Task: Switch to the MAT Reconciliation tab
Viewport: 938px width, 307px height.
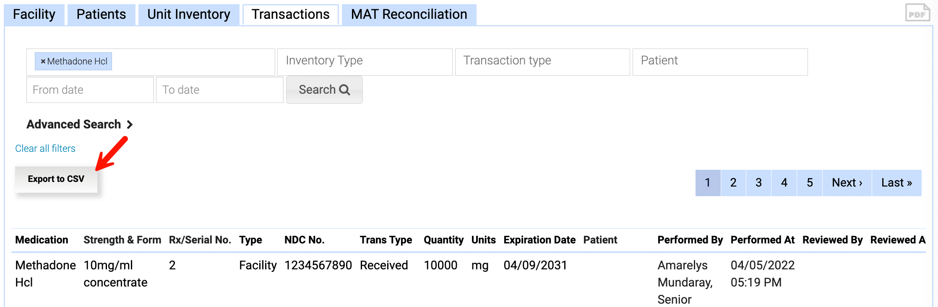Action: point(409,14)
